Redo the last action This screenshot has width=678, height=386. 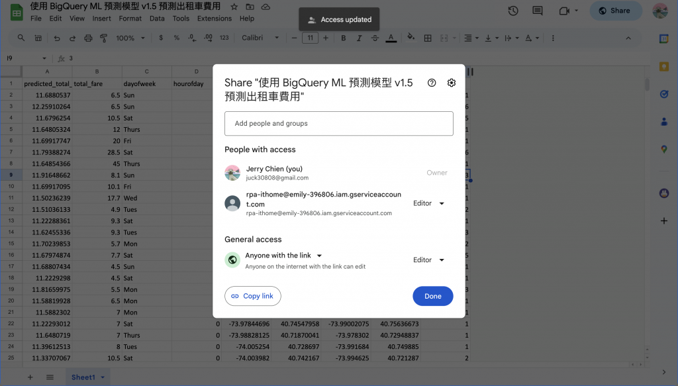point(72,38)
